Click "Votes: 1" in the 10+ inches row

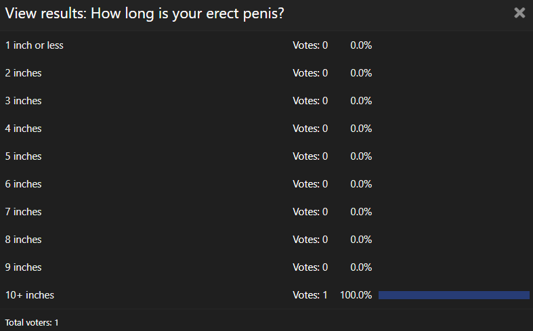[x=310, y=295]
